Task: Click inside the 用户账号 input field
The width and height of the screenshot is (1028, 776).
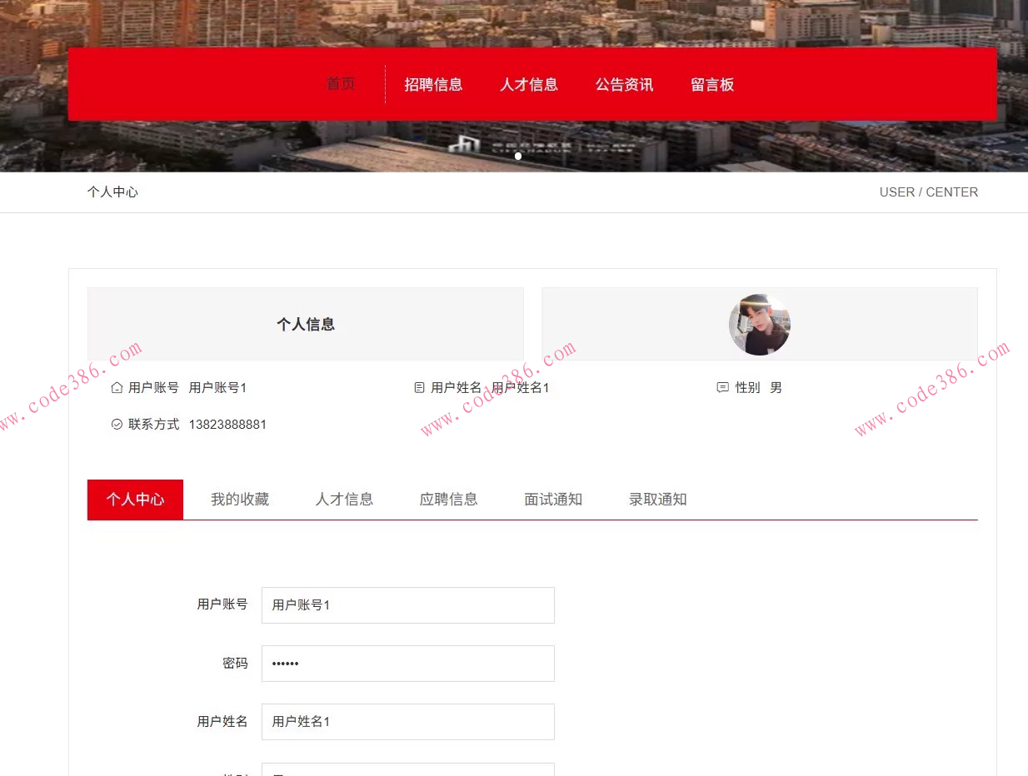Action: [x=407, y=604]
